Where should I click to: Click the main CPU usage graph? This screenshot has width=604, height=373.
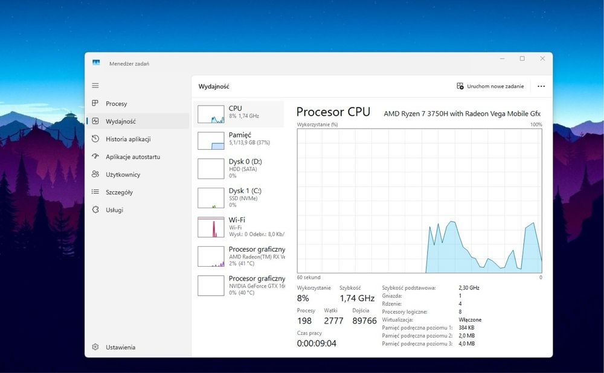(x=420, y=201)
